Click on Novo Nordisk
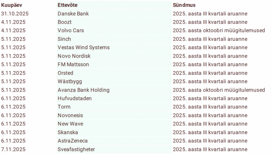Screen dimensions: 273x154 [x=74, y=56]
